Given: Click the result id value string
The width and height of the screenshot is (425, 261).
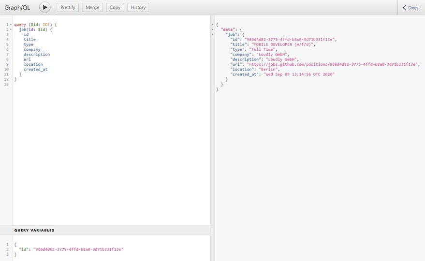Looking at the screenshot, I should 290,40.
